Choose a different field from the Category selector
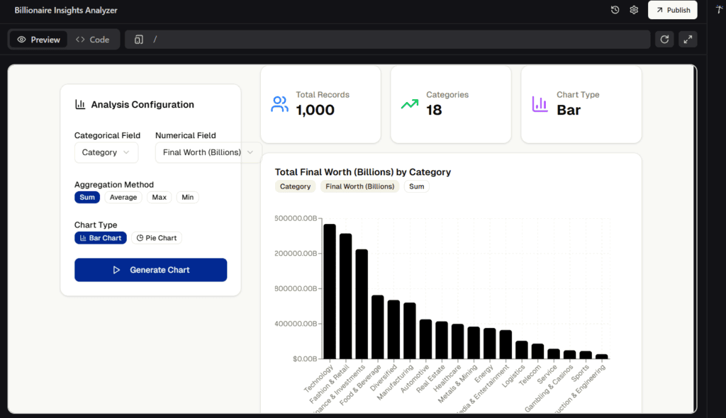The image size is (726, 418). (106, 152)
